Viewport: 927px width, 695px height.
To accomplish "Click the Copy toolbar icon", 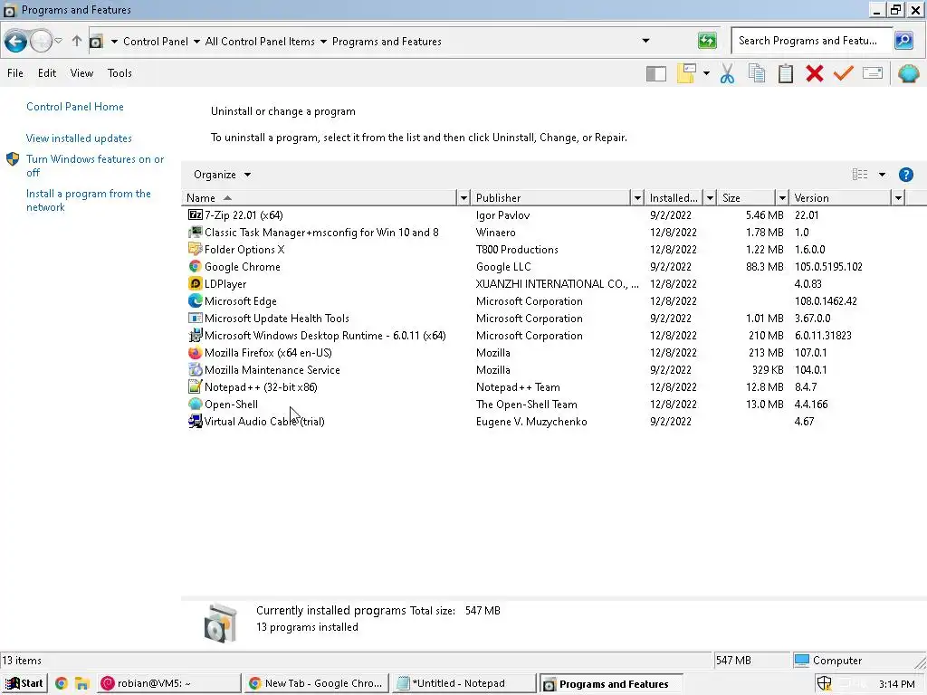I will pyautogui.click(x=757, y=73).
